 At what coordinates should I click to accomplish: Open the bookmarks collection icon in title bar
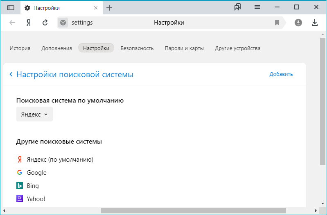(237, 7)
